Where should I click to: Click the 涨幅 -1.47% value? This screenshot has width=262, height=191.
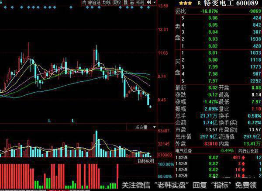click(x=210, y=102)
